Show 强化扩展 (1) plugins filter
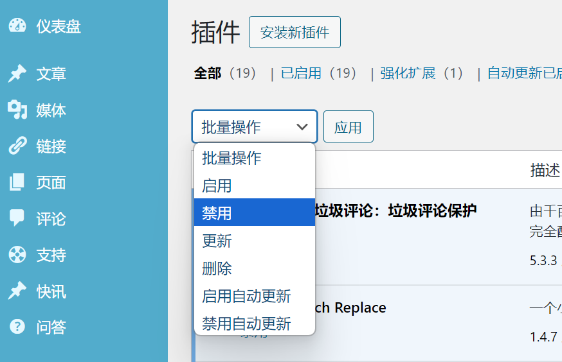The image size is (562, 362). click(422, 73)
